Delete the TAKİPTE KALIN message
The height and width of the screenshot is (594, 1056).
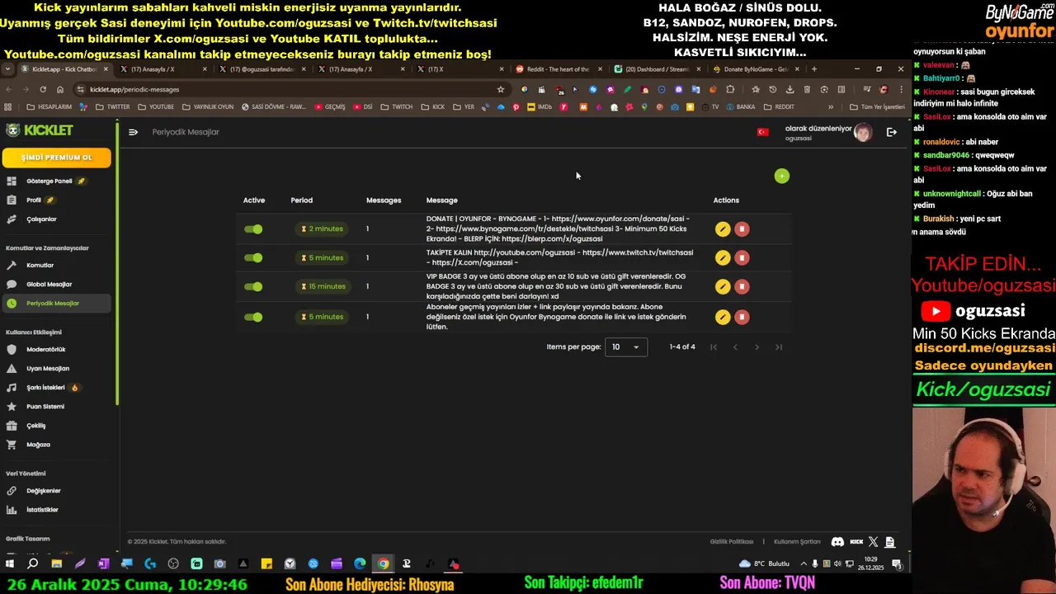pyautogui.click(x=742, y=258)
